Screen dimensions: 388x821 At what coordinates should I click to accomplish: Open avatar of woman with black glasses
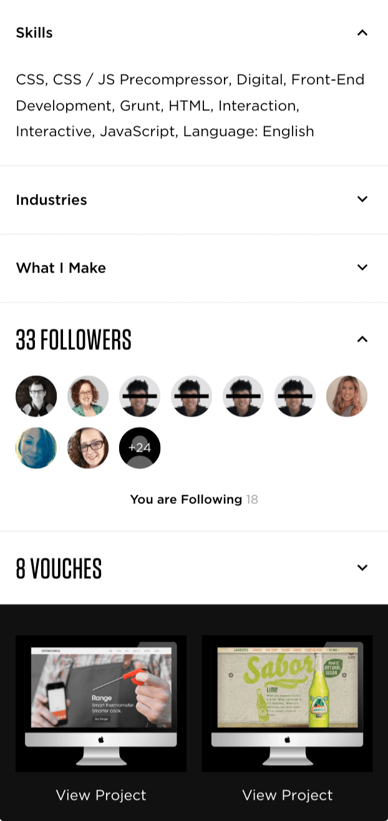88,448
